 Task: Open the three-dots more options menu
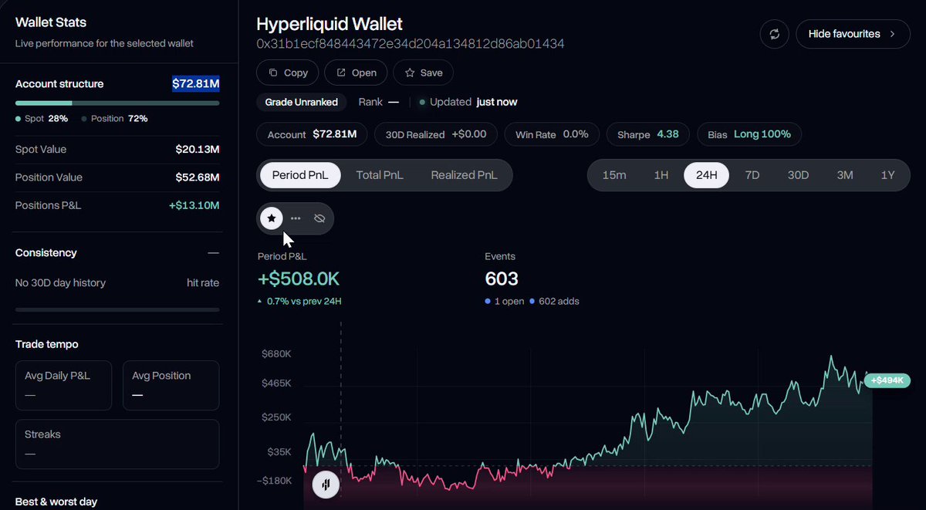click(x=296, y=218)
